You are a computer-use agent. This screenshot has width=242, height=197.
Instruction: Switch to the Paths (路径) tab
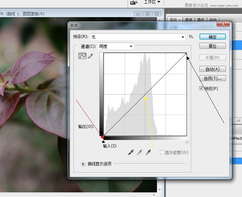201,19
